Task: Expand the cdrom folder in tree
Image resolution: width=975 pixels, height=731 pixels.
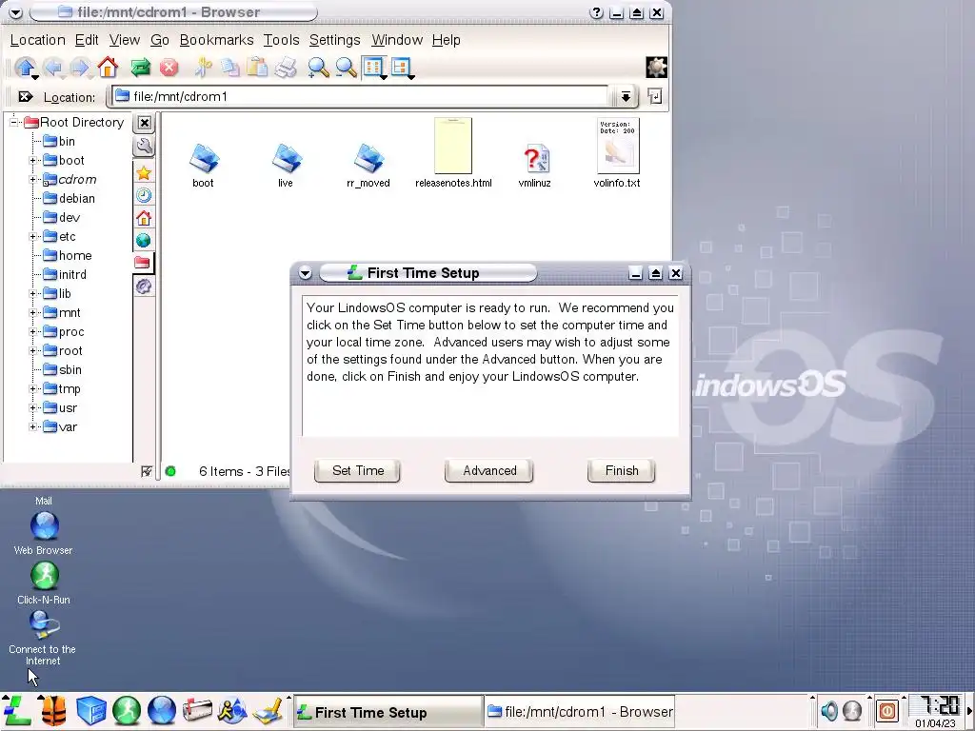Action: point(33,180)
